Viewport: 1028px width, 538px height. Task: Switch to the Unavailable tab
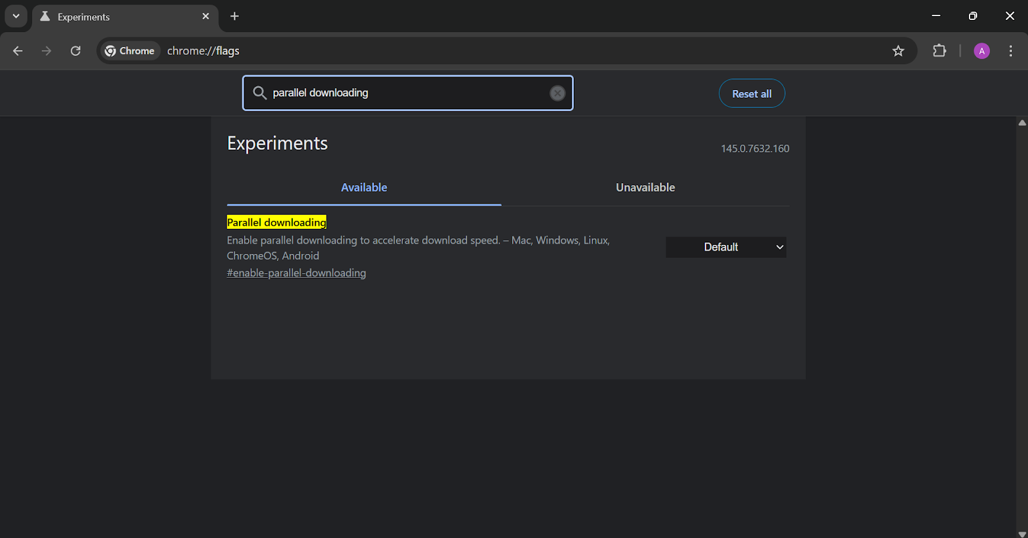tap(645, 188)
